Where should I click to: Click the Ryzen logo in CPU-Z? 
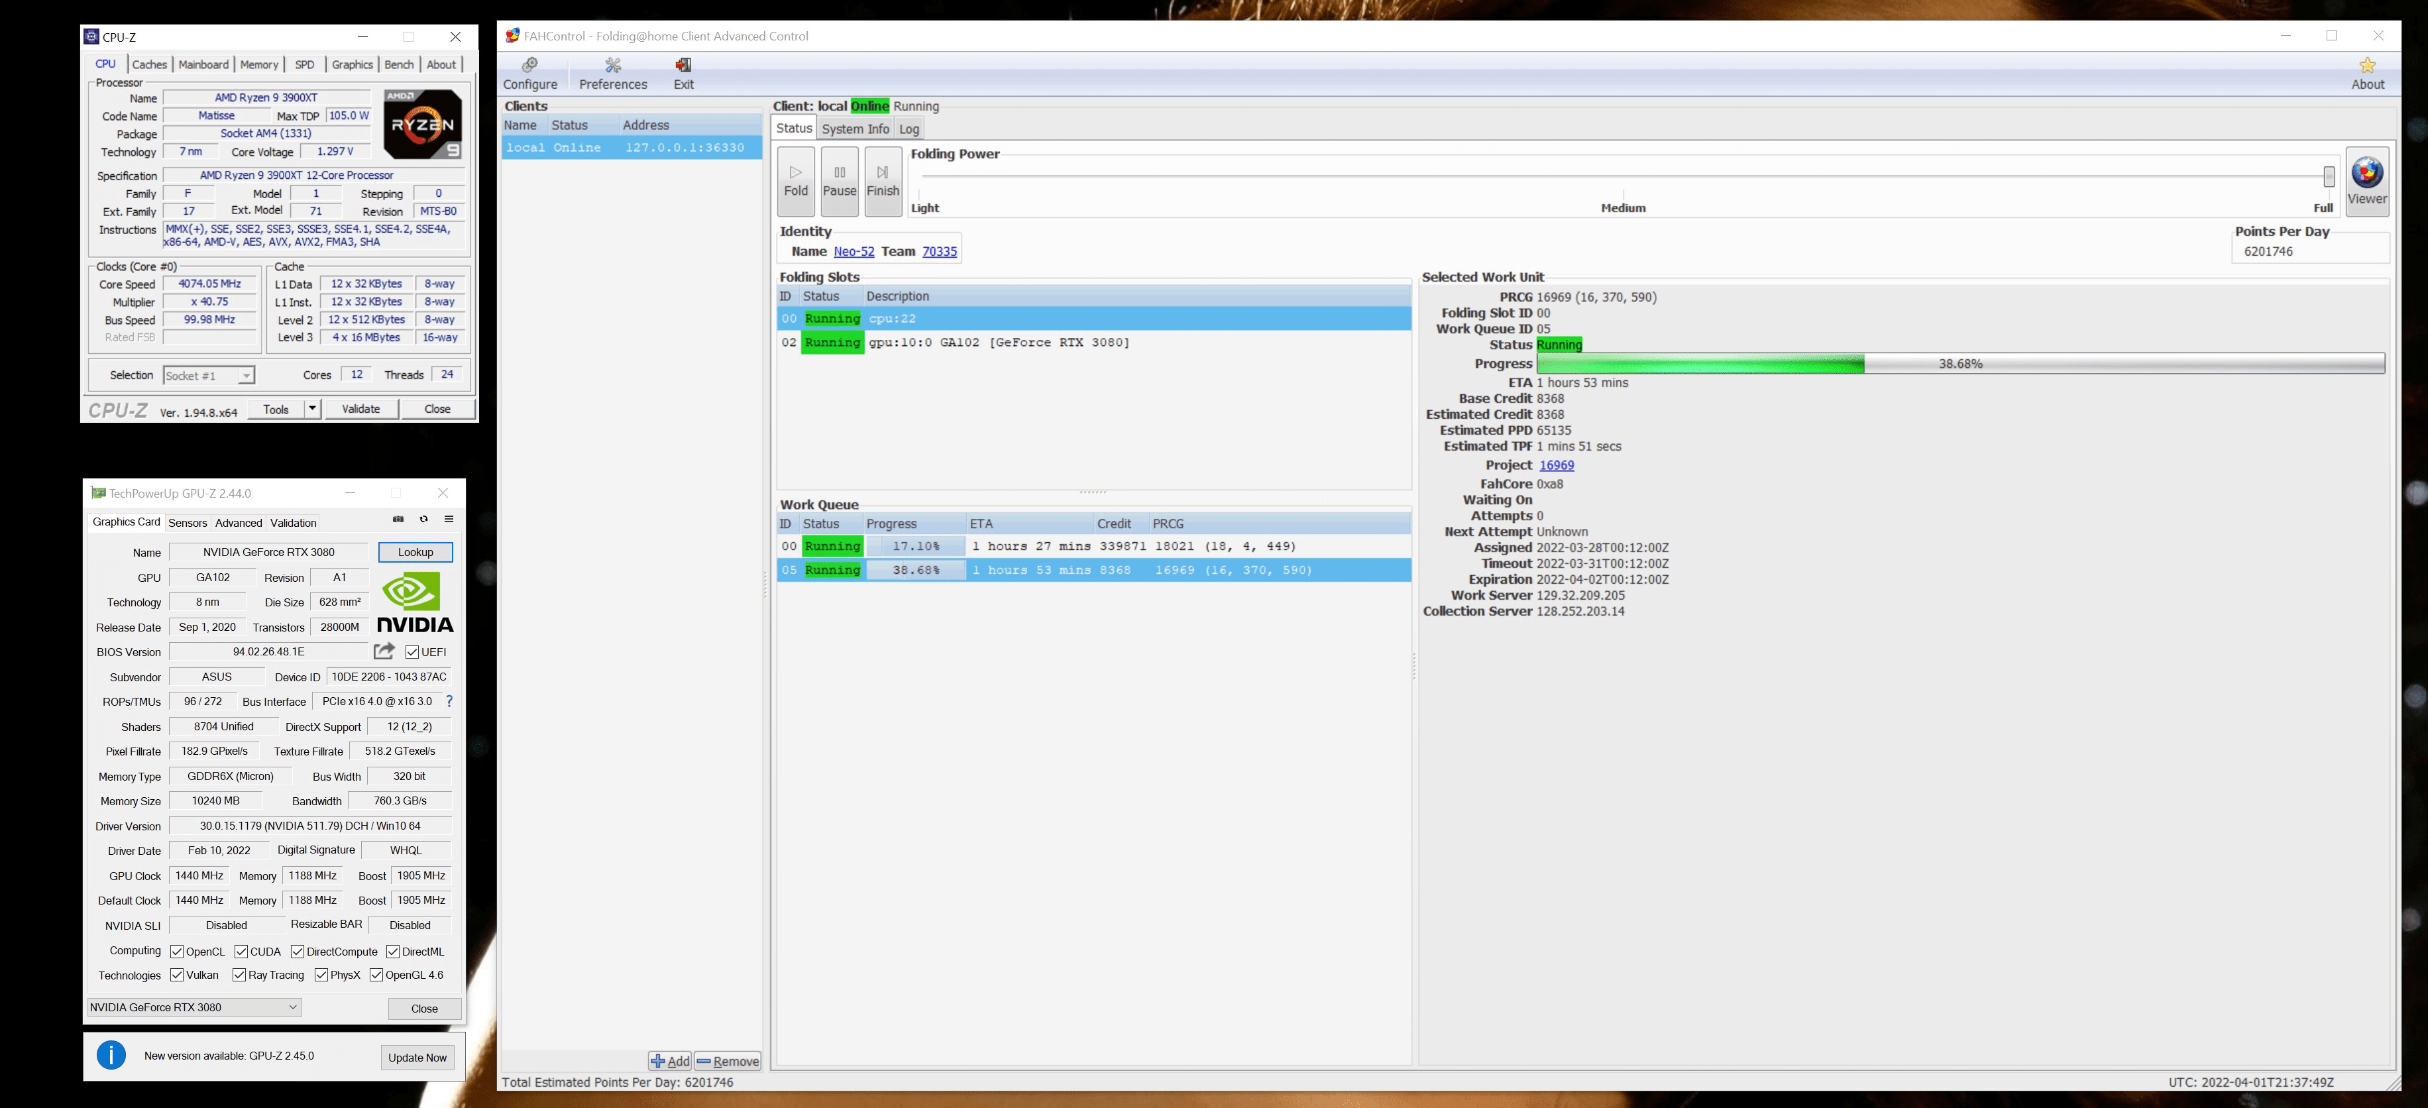pyautogui.click(x=423, y=125)
